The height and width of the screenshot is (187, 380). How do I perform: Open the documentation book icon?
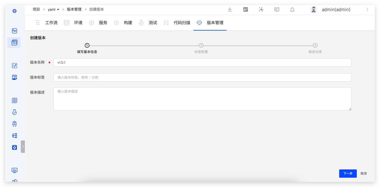[276, 9]
